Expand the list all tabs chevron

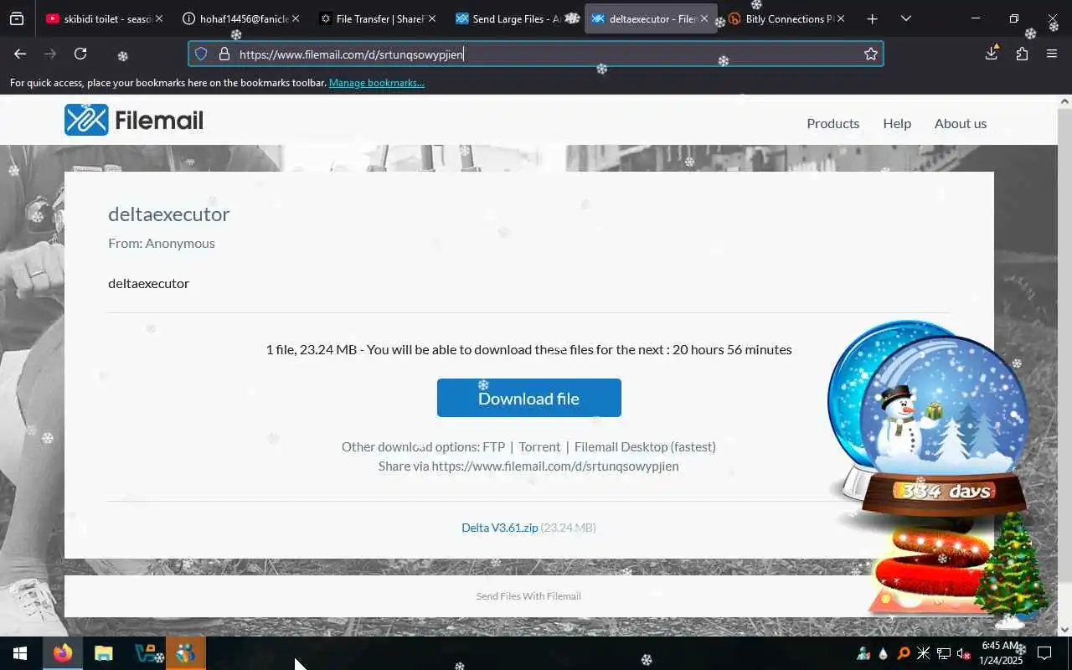point(906,18)
